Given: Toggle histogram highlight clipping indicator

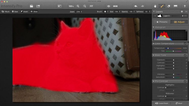Looking at the screenshot, I should pyautogui.click(x=186, y=31).
